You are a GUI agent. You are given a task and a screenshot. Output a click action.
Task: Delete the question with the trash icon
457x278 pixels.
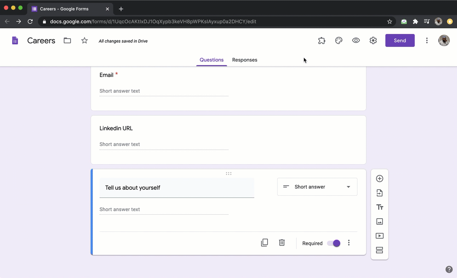point(282,243)
